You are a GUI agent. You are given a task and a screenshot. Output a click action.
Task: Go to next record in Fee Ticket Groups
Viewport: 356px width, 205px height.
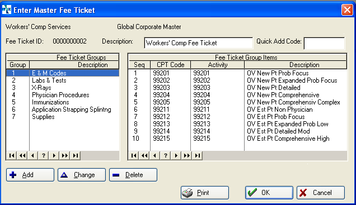(54, 156)
